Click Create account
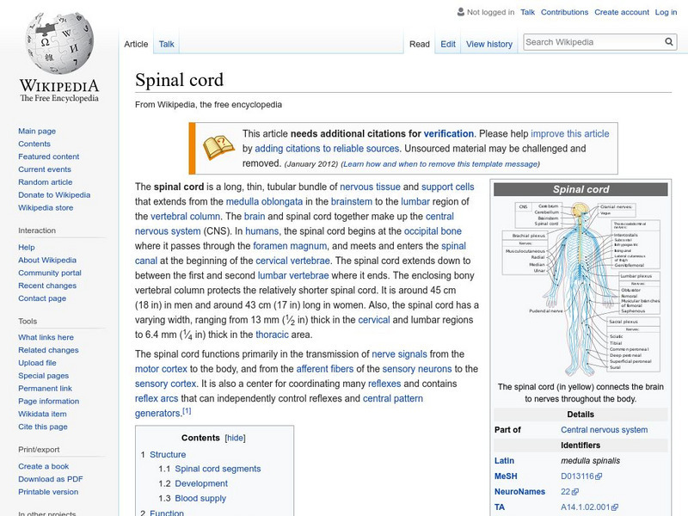 click(622, 12)
